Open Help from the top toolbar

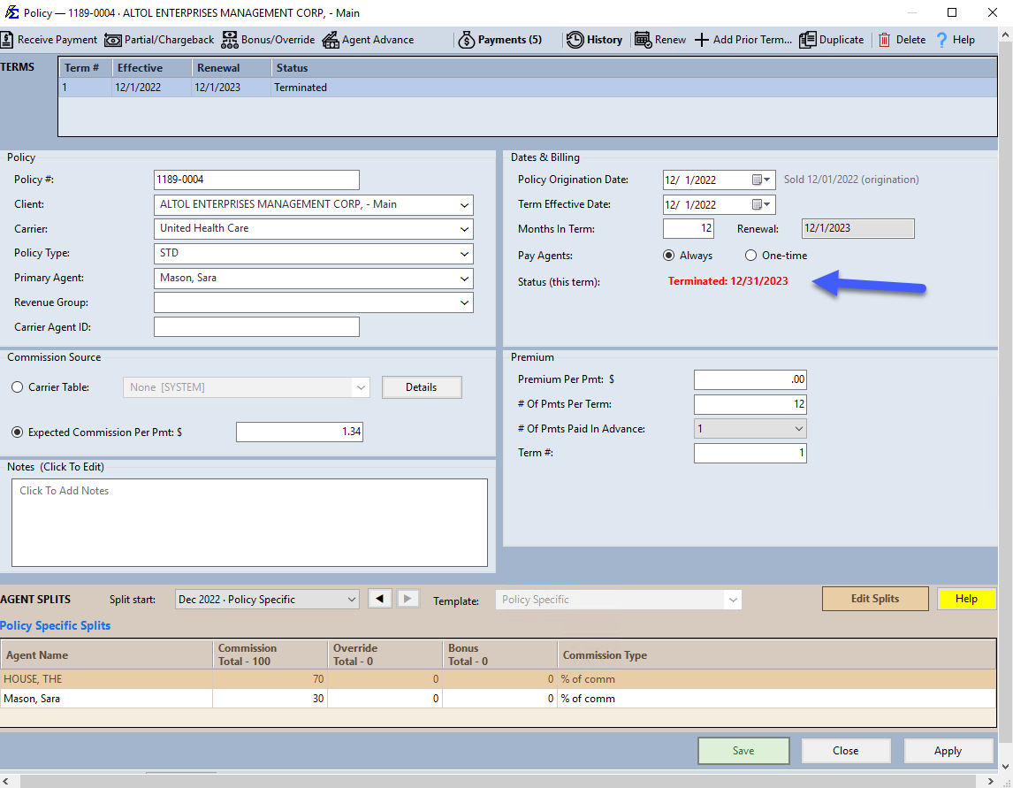click(x=955, y=40)
